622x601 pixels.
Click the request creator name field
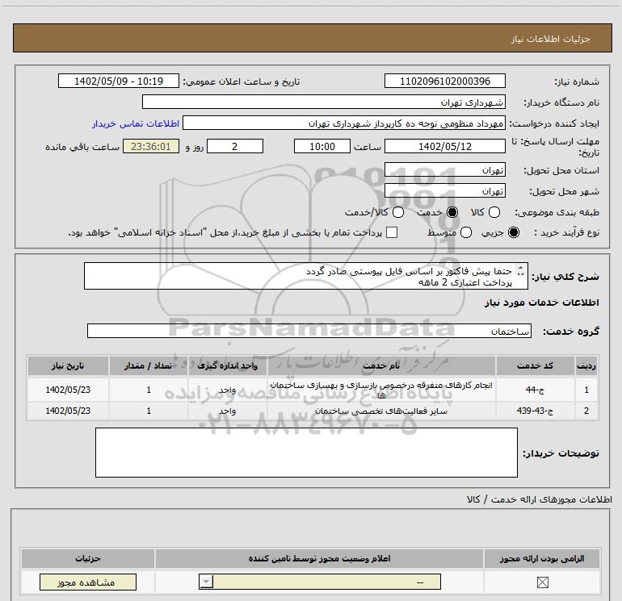[x=344, y=123]
